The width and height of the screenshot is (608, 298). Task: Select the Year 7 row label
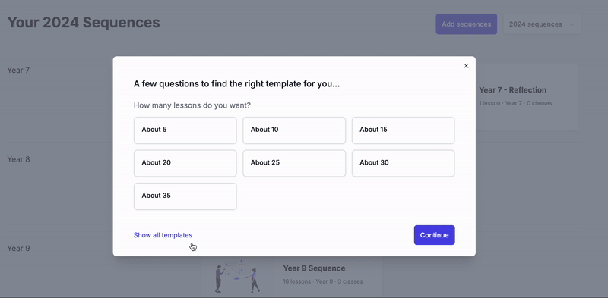[18, 70]
